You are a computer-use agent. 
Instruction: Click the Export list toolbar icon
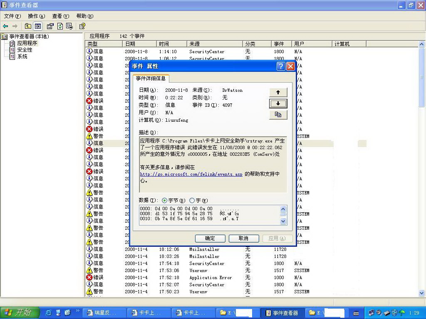coord(69,26)
